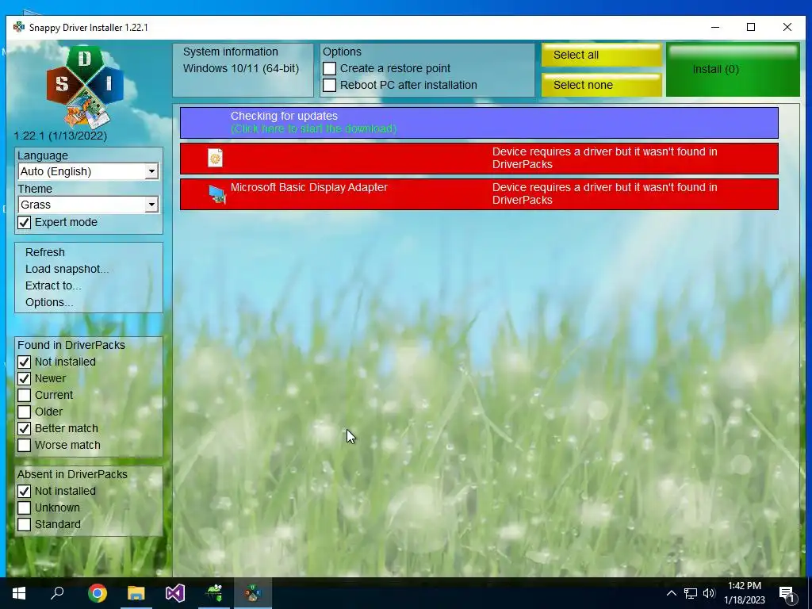
Task: Select the unnamed device row's driver-not-found message
Action: tap(604, 158)
